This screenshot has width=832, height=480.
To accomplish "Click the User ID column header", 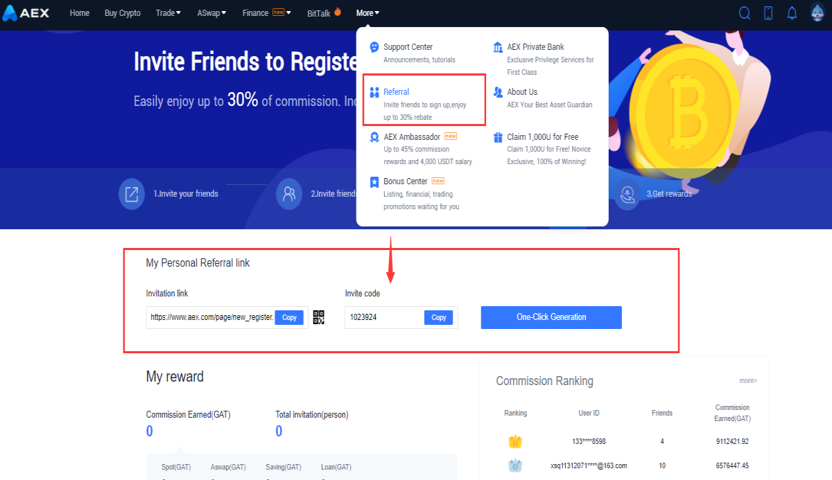I will pos(589,413).
